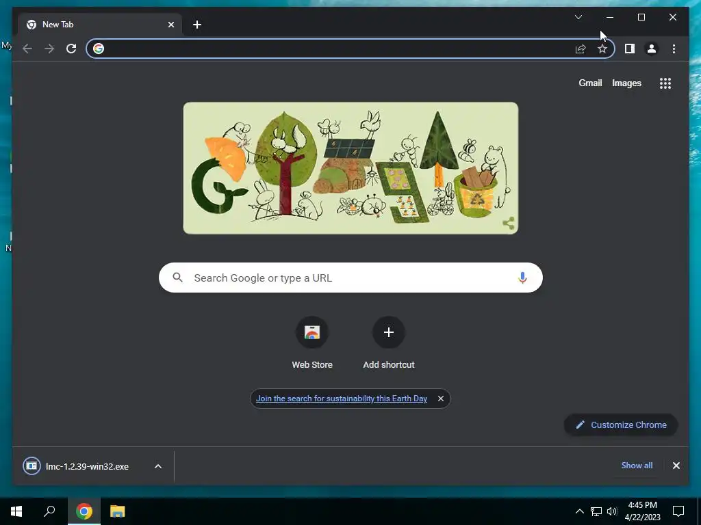Open the notification center icon

tap(678, 511)
